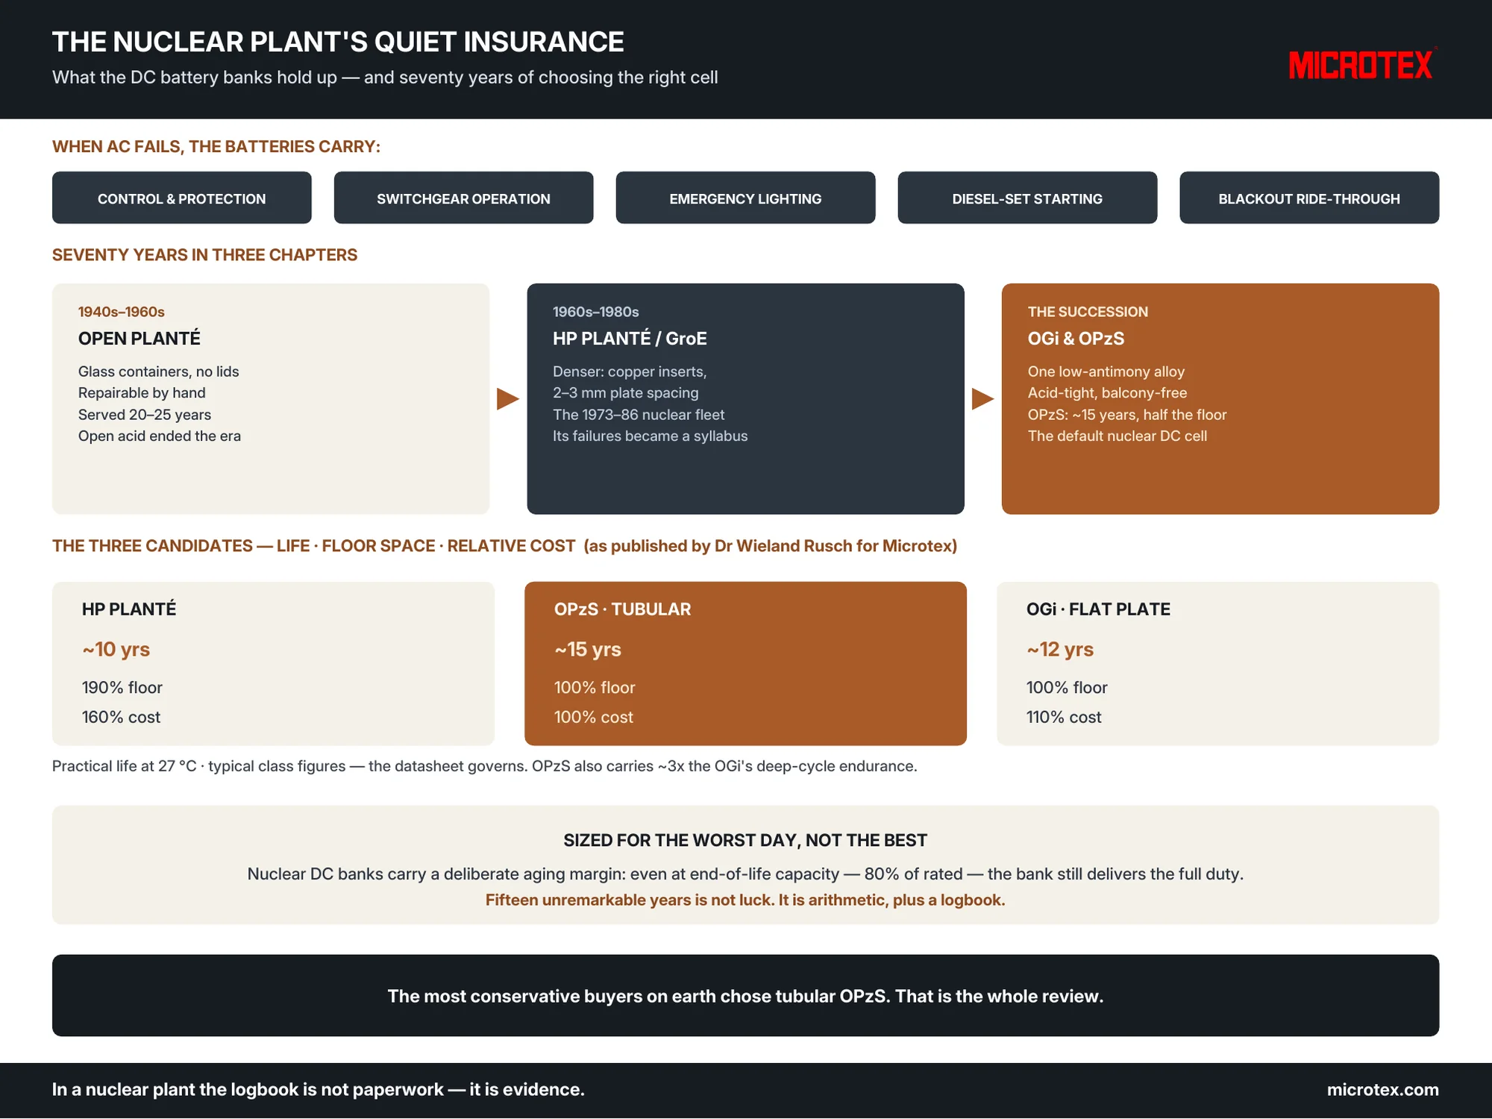Choose the Diesel-Set Starting tile
Viewport: 1492px width, 1119px height.
click(x=1027, y=198)
